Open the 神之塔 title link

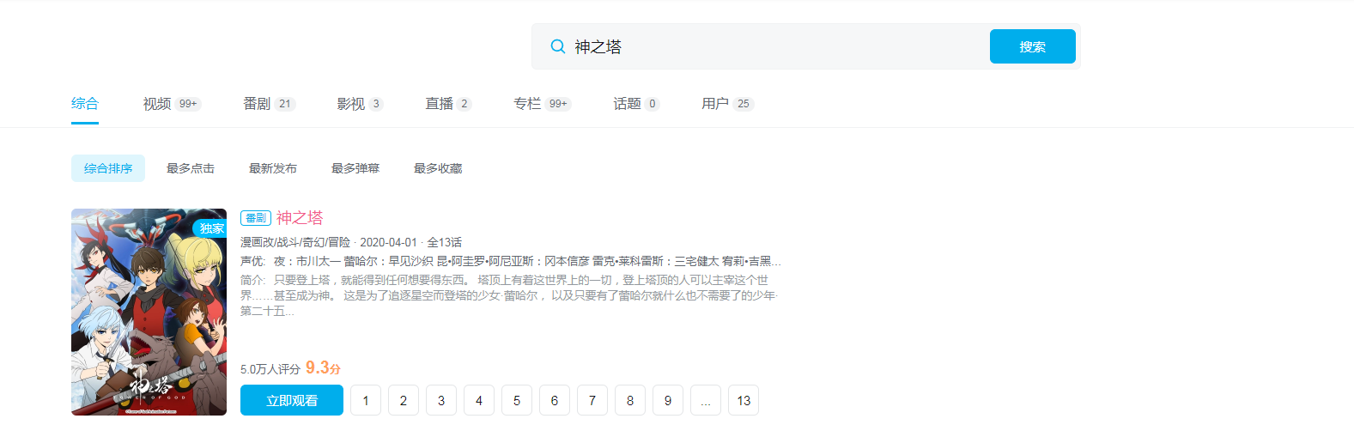pyautogui.click(x=300, y=218)
